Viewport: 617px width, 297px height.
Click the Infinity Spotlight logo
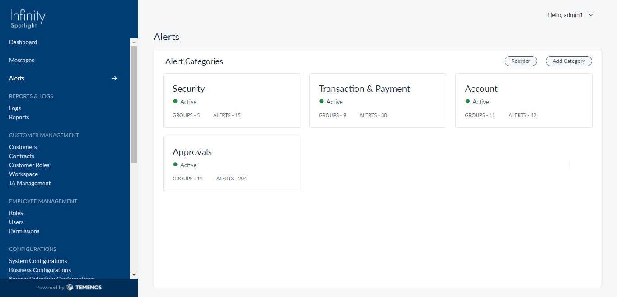click(x=28, y=19)
